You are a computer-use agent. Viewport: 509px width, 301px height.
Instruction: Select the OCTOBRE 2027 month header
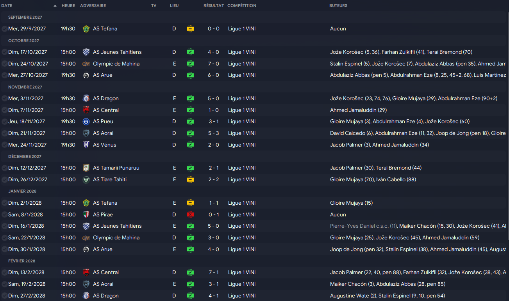[x=23, y=41]
